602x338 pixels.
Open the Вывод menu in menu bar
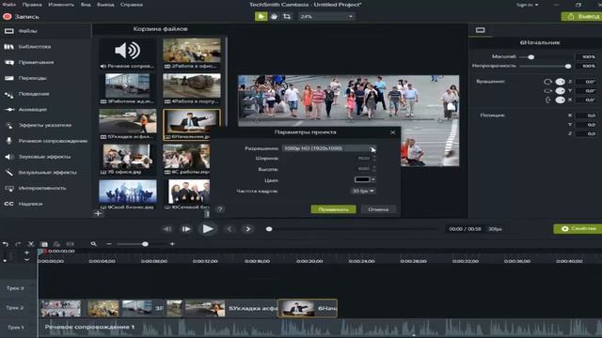point(105,5)
